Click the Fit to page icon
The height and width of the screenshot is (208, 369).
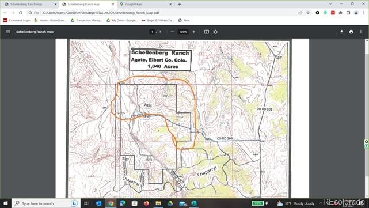point(207,32)
